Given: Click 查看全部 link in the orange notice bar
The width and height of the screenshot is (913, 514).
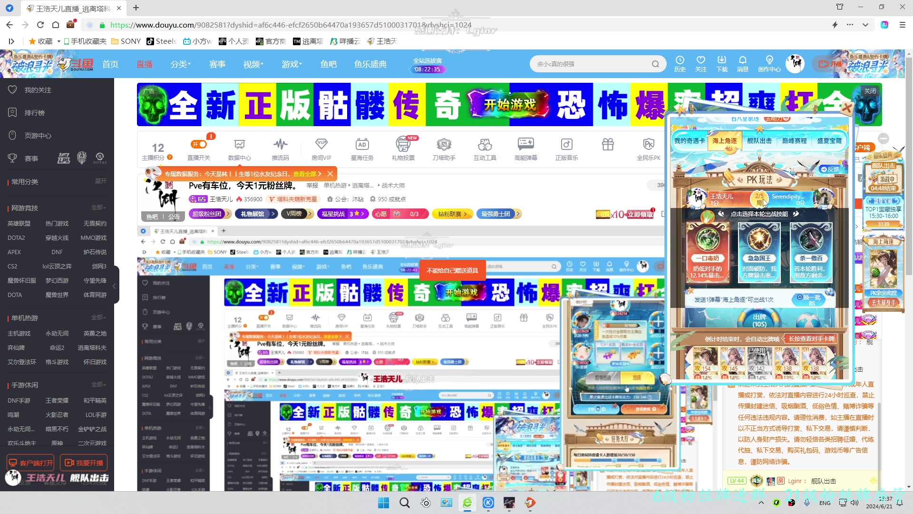Looking at the screenshot, I should [x=307, y=174].
